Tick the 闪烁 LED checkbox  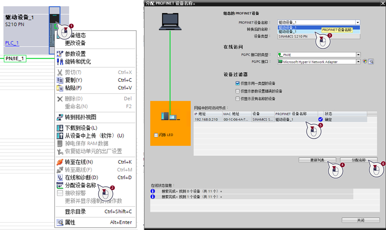156,135
